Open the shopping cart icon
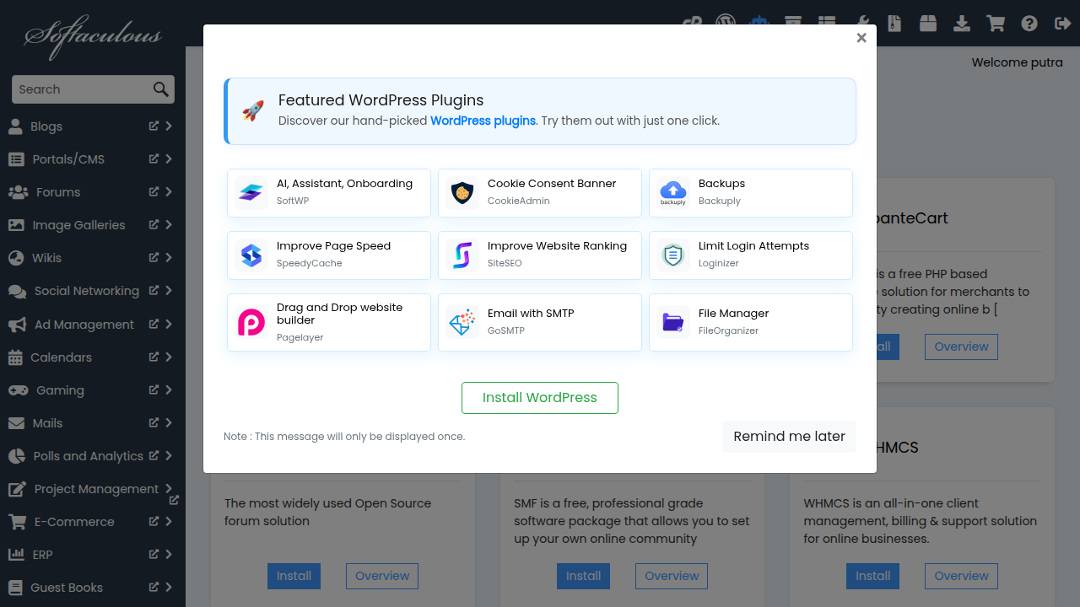1080x607 pixels. click(996, 24)
